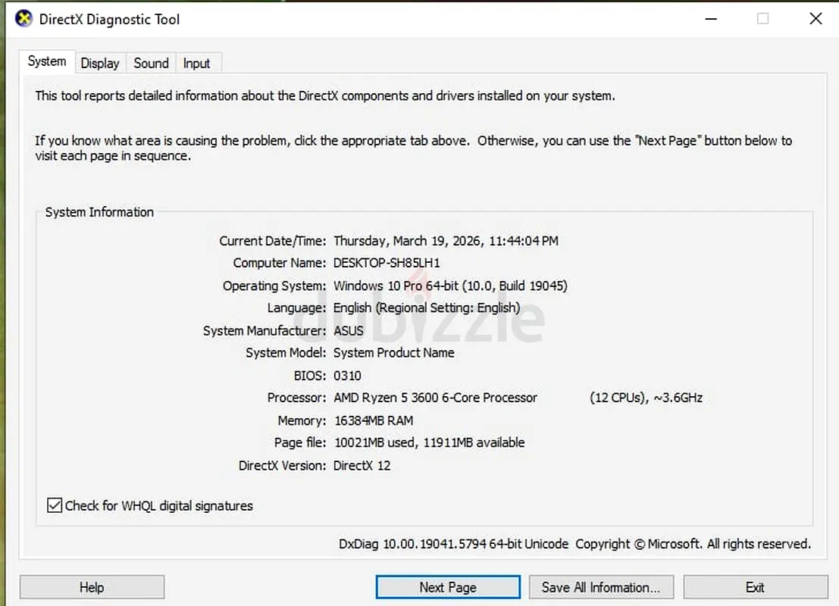839x606 pixels.
Task: Exit the diagnostic tool via Exit button
Action: 755,587
